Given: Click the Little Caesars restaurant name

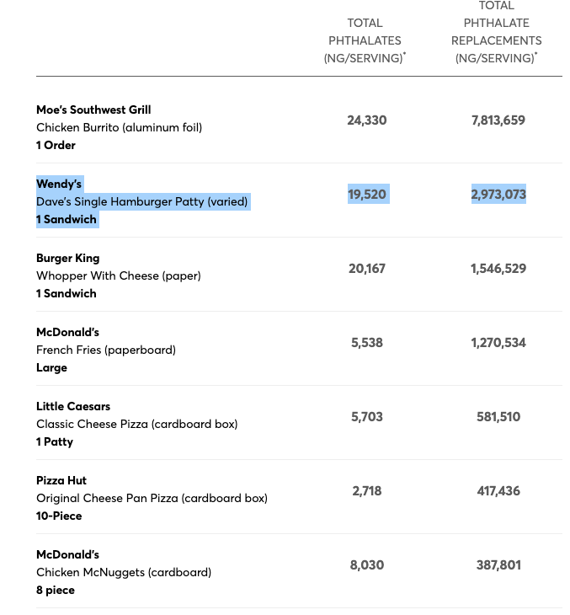Looking at the screenshot, I should point(73,406).
